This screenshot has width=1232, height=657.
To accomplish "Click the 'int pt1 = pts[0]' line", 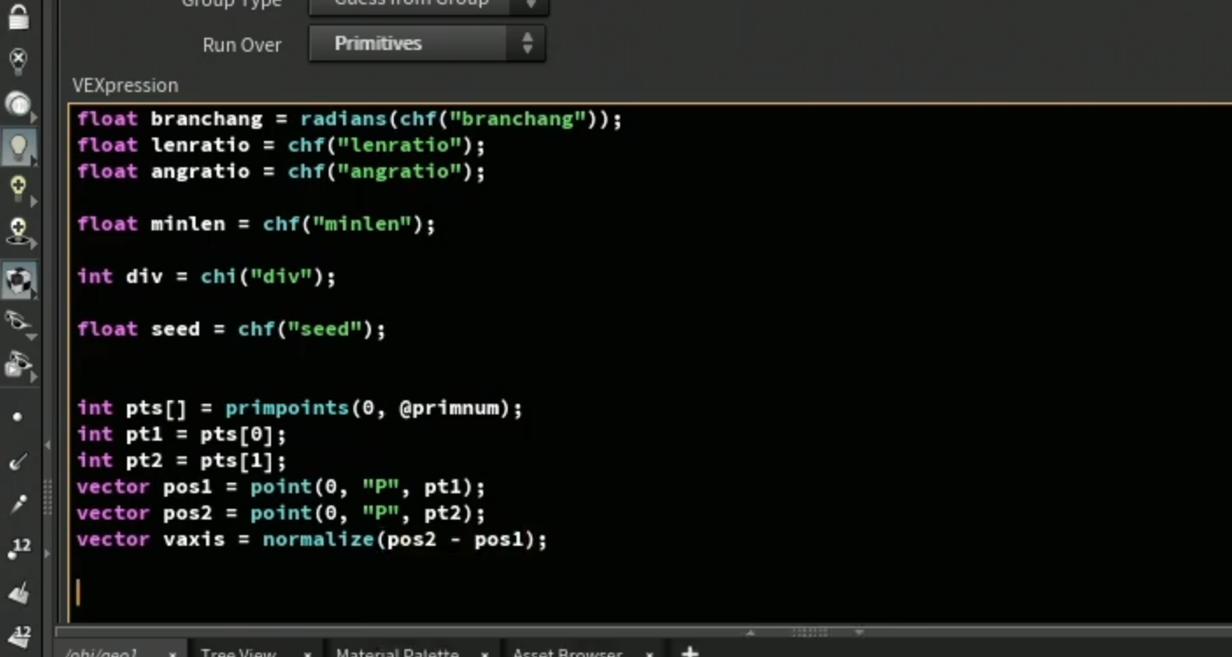I will 182,434.
